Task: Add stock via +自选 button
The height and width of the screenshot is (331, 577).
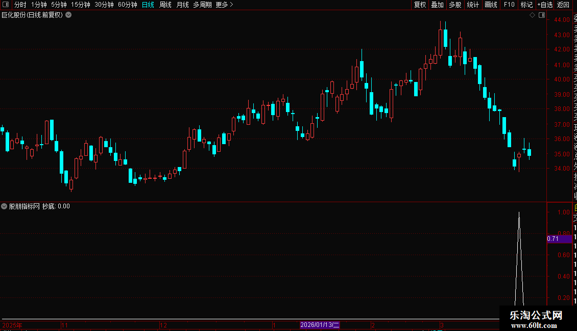Action: coord(545,5)
